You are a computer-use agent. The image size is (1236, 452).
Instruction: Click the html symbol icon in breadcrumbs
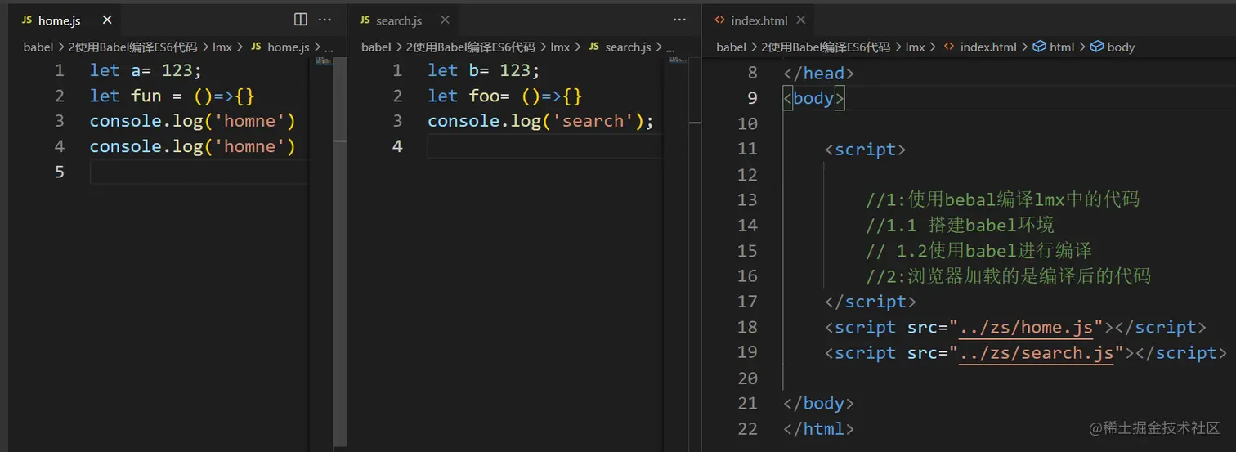point(1040,47)
